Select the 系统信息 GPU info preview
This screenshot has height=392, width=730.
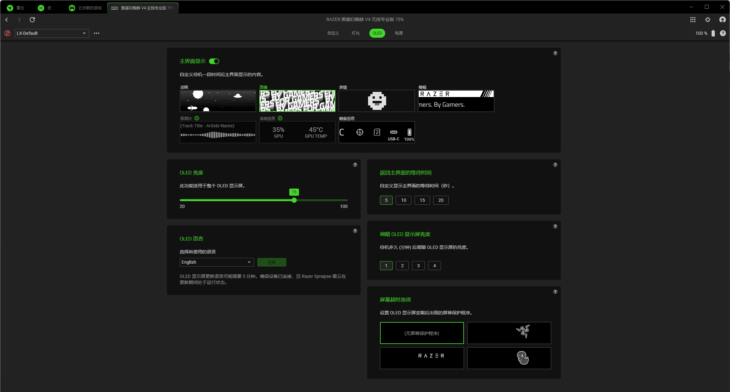pyautogui.click(x=297, y=132)
